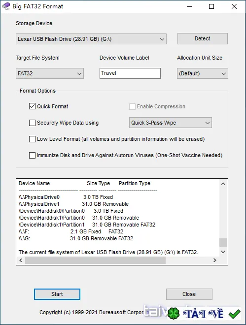Open the Storage Device dropdown

(x=91, y=39)
